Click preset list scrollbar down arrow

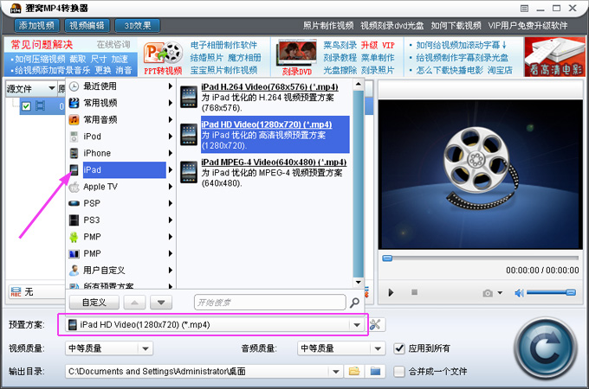click(359, 282)
